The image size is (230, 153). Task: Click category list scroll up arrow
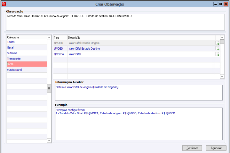49,37
